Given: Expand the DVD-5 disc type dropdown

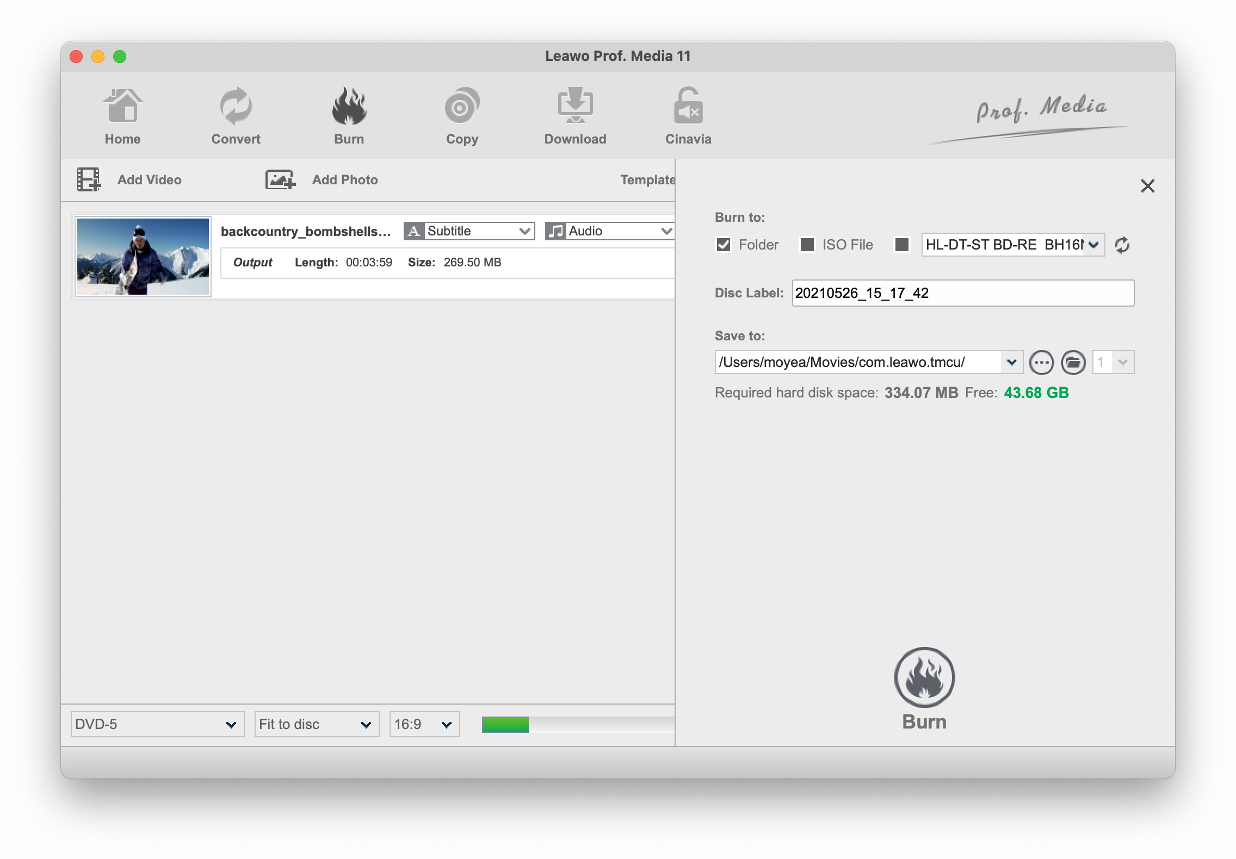Looking at the screenshot, I should [157, 725].
